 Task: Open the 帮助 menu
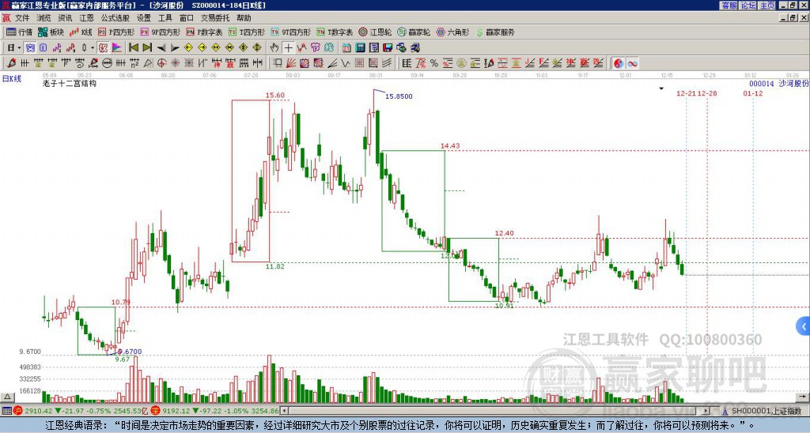click(x=244, y=18)
